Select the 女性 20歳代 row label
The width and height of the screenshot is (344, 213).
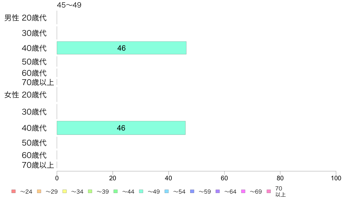click(25, 95)
